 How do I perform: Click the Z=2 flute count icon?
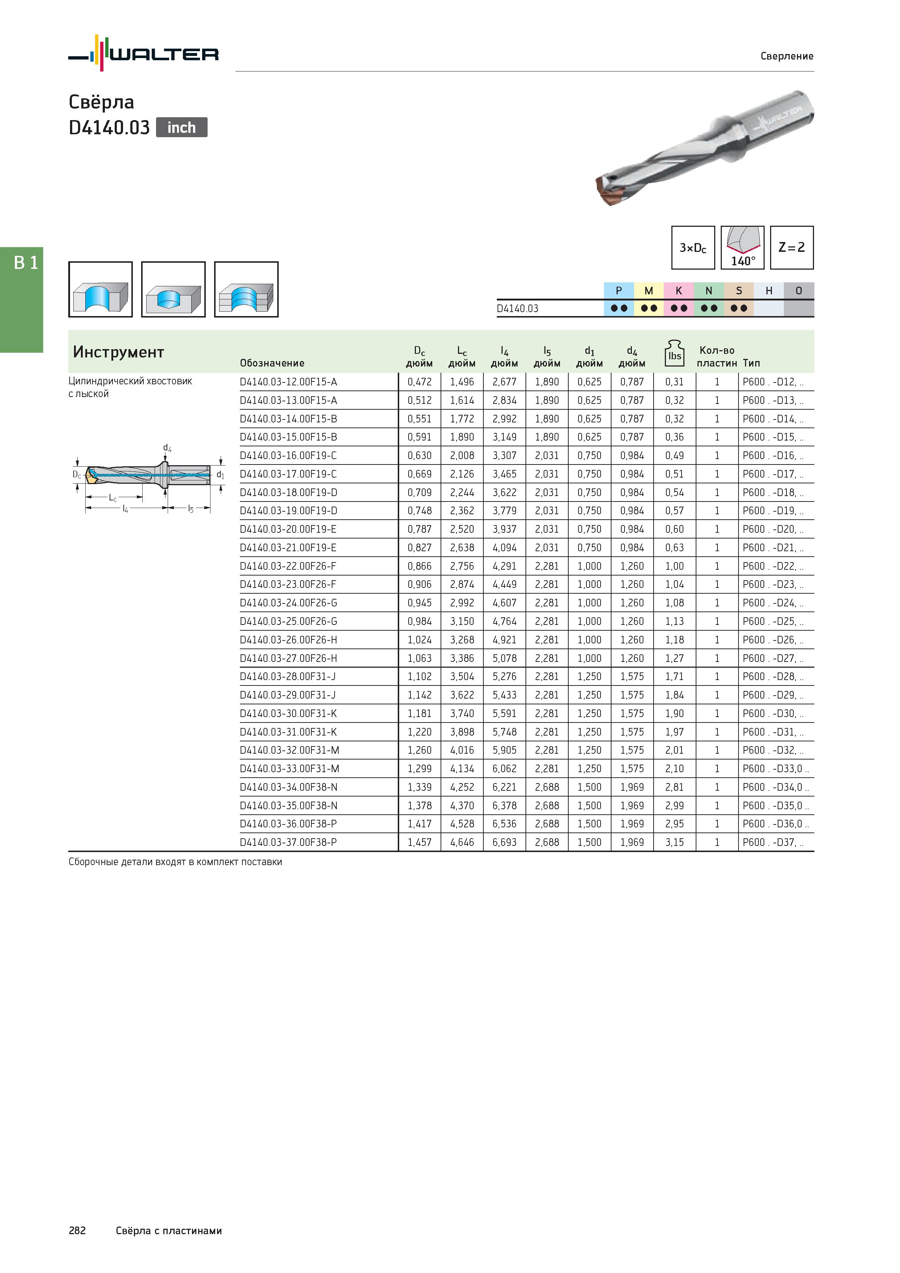792,248
